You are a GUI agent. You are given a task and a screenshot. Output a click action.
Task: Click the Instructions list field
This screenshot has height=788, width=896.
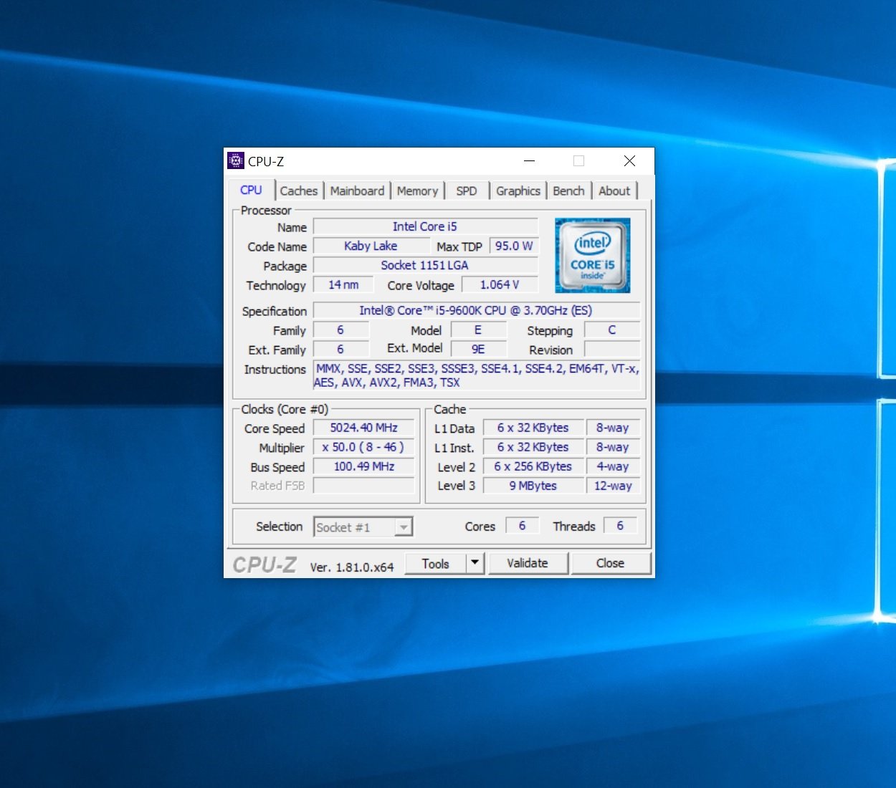pyautogui.click(x=477, y=375)
